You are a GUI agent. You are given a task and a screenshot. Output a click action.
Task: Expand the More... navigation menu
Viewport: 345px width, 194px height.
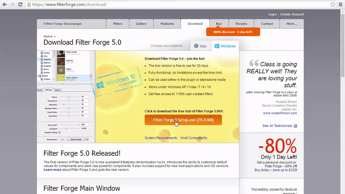tap(292, 24)
